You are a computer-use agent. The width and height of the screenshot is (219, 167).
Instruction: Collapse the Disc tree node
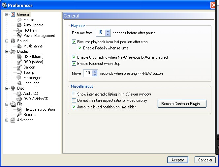point(7,88)
